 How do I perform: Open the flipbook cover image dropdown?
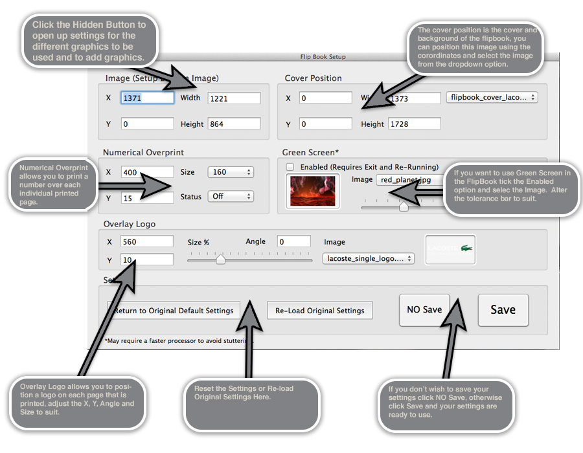492,98
